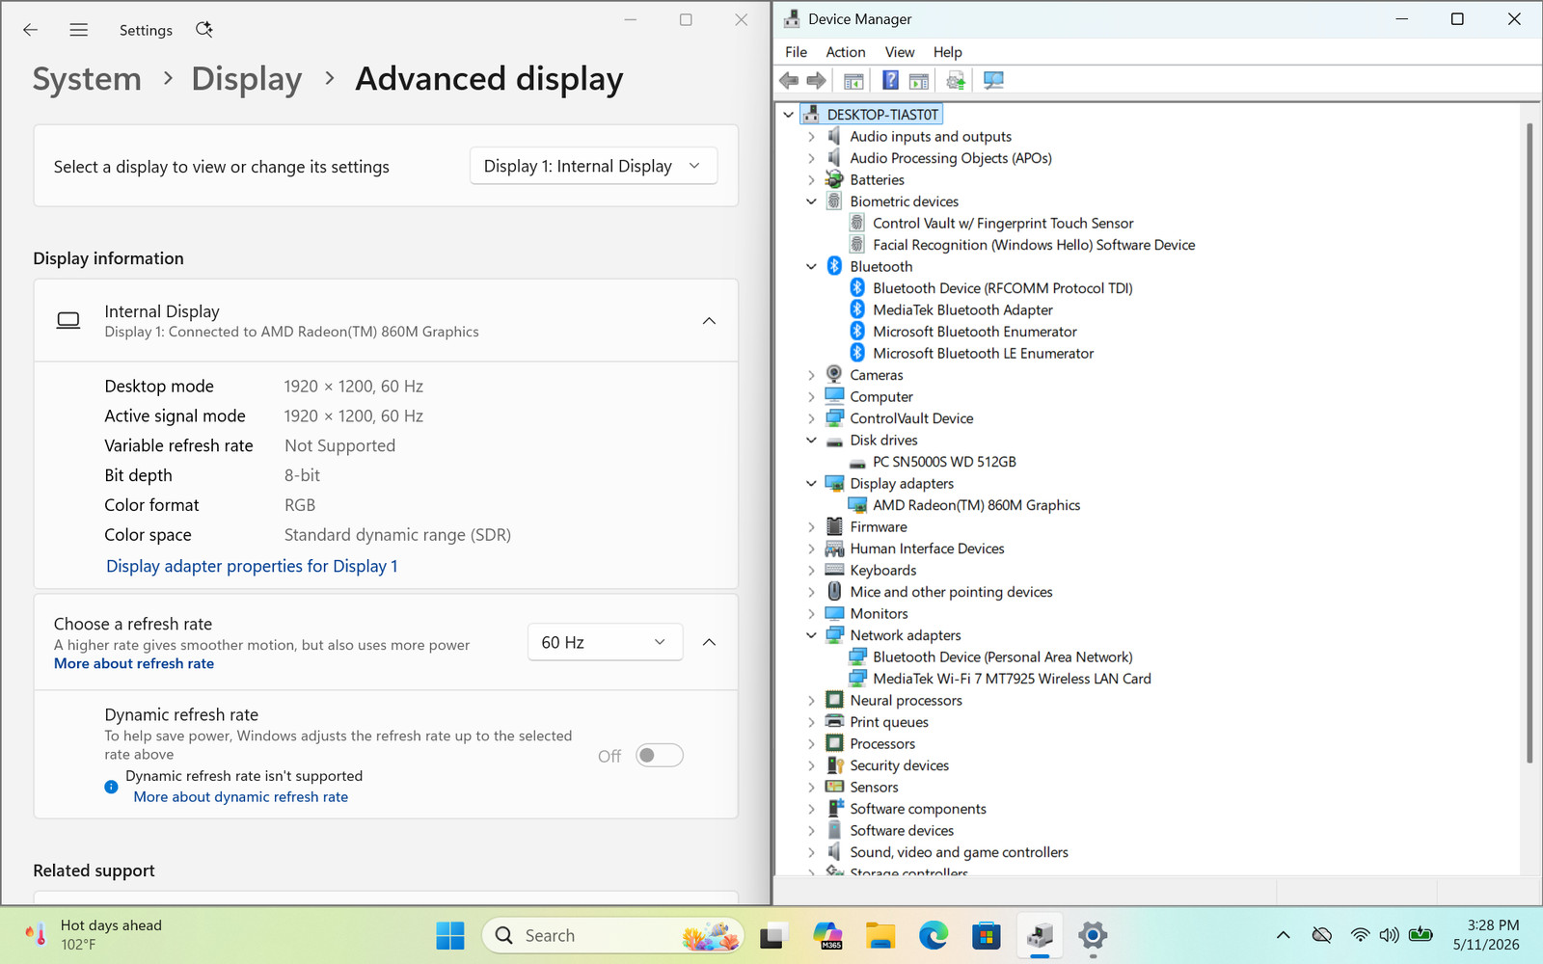
Task: Open Display adapter properties for Display 1
Action: pos(252,566)
